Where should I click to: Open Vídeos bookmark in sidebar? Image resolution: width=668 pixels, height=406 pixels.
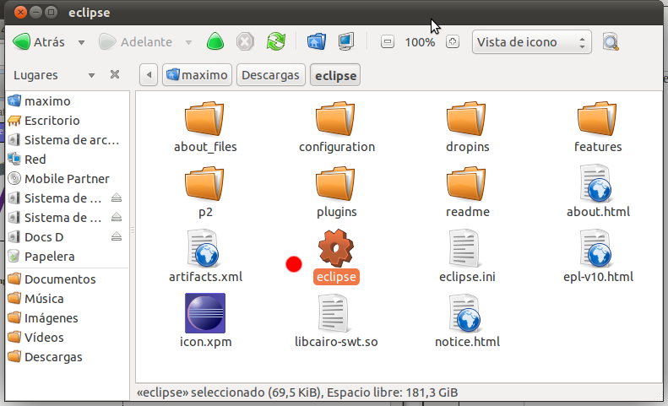pos(68,338)
